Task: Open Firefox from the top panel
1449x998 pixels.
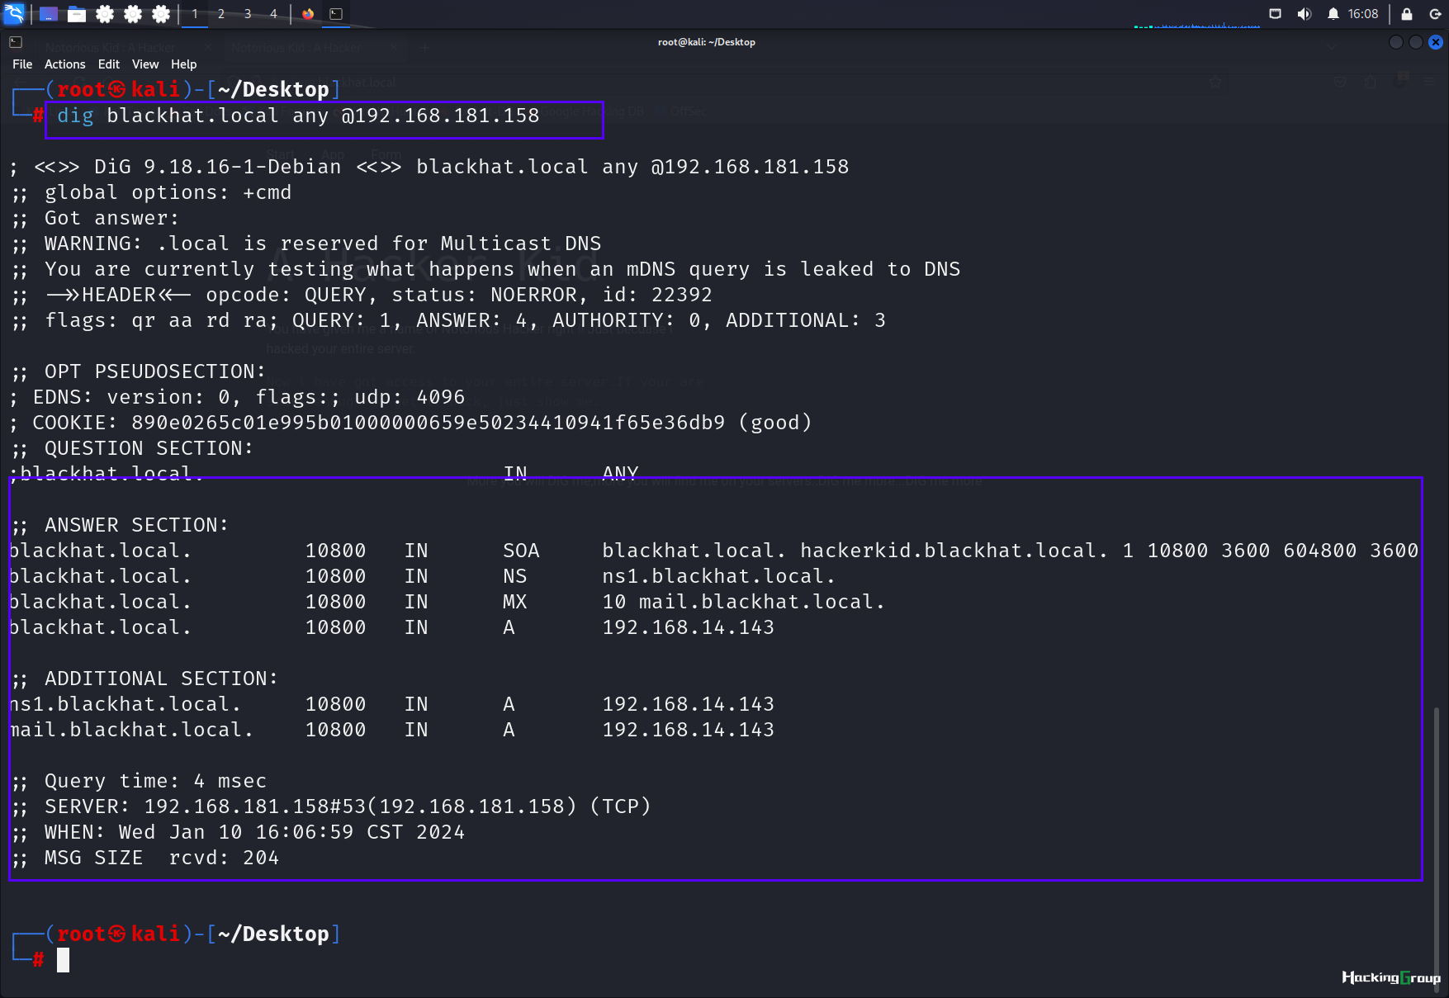Action: pyautogui.click(x=308, y=14)
